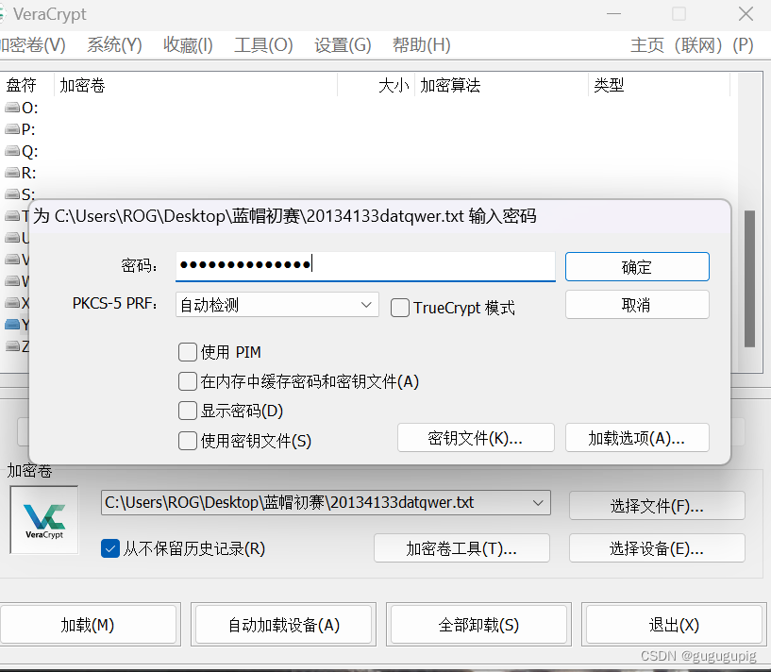Open the Tools (O) menu

[x=263, y=45]
